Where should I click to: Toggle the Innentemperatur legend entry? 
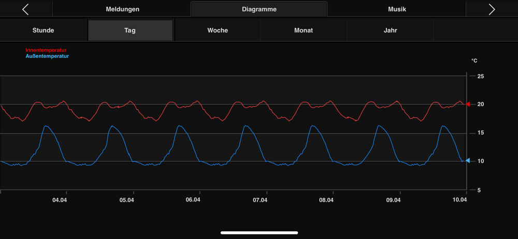click(x=46, y=50)
